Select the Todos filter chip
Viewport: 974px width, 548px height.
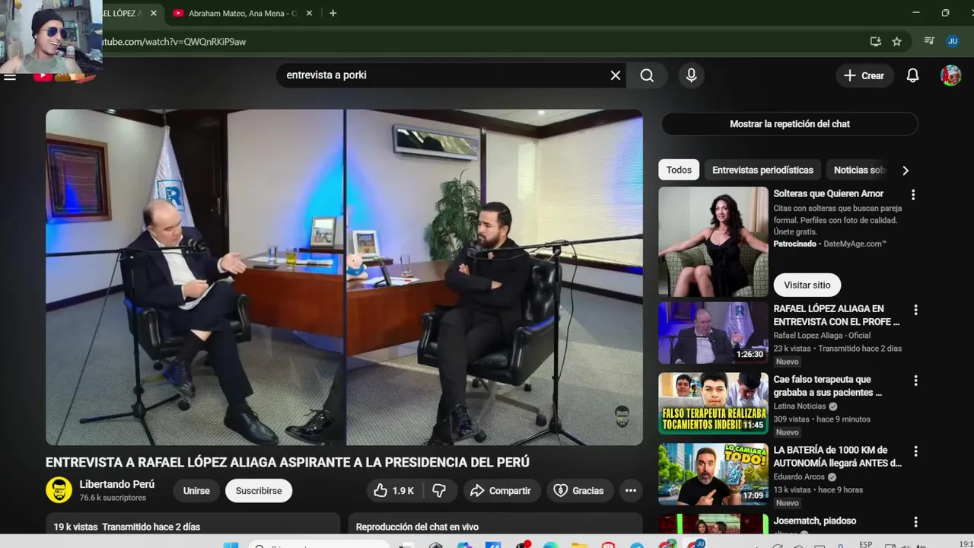point(679,170)
